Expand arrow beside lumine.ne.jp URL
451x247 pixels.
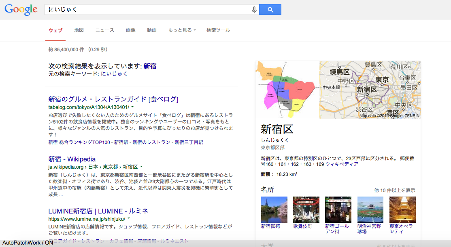click(129, 219)
